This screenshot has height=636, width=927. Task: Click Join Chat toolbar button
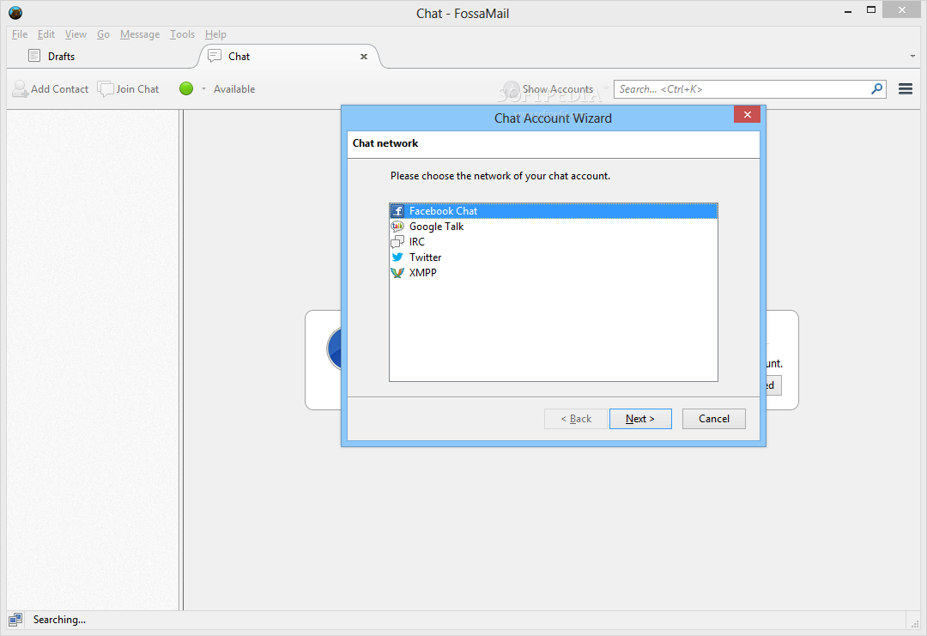coord(128,88)
